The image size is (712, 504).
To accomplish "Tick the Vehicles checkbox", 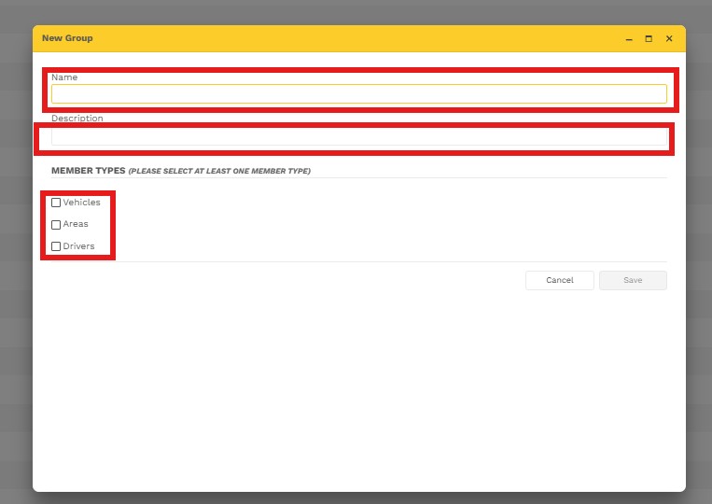I will 56,203.
